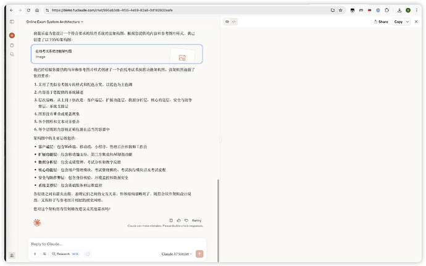The image size is (426, 266).
Task: Open the black square browser extension
Action: (x=353, y=10)
